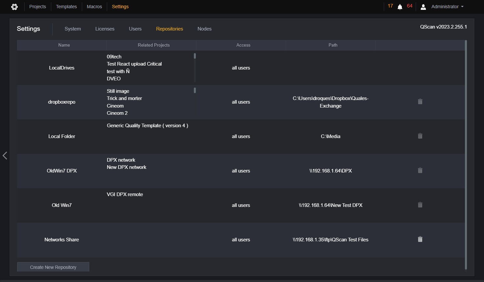Select the dropboxrepo repository name

tap(62, 102)
